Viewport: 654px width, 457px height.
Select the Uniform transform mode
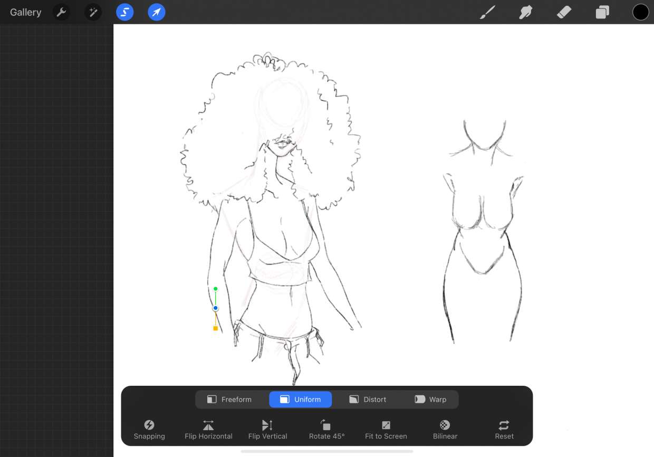(x=300, y=399)
